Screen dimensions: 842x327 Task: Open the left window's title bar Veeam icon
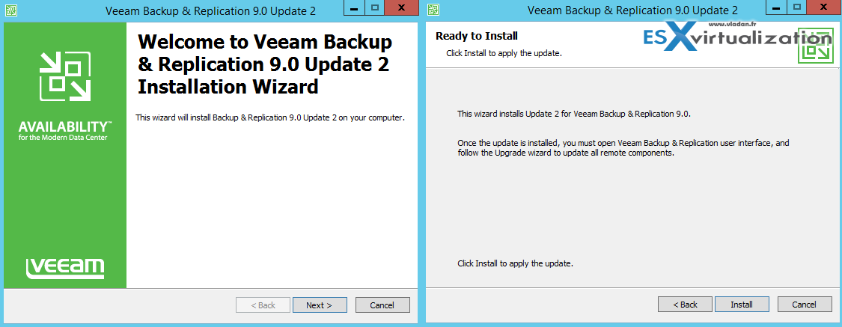tap(10, 10)
